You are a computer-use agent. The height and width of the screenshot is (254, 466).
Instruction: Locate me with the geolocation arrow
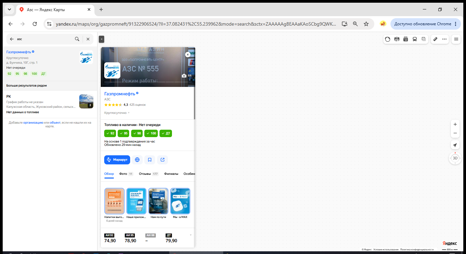(x=455, y=145)
